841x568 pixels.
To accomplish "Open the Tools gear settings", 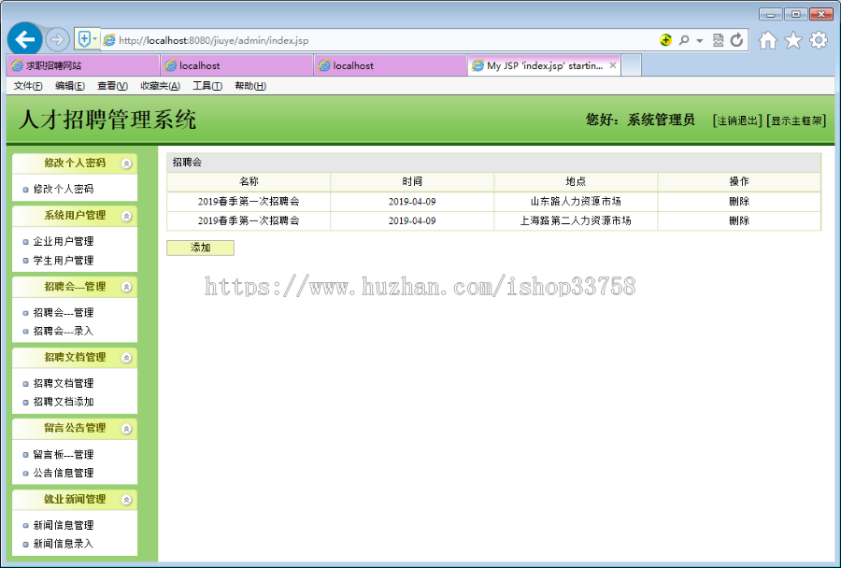I will tap(819, 39).
